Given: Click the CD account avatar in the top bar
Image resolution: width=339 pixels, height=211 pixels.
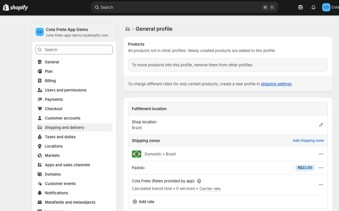Looking at the screenshot, I should (x=326, y=7).
